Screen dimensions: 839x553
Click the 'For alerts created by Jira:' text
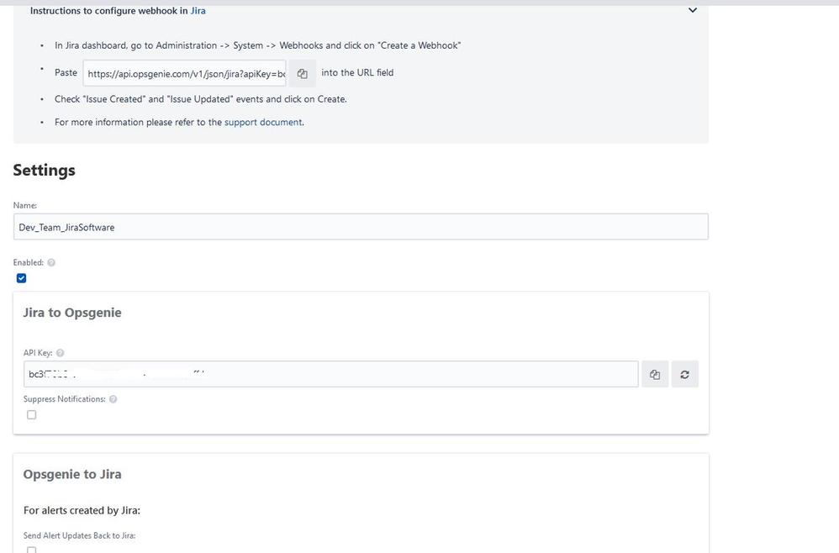click(x=82, y=510)
